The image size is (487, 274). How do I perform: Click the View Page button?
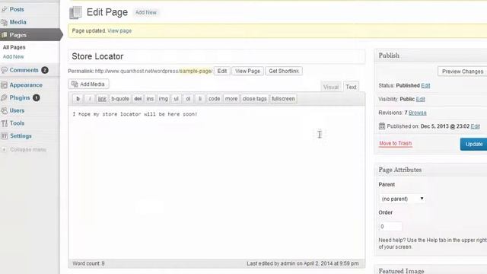tap(247, 71)
